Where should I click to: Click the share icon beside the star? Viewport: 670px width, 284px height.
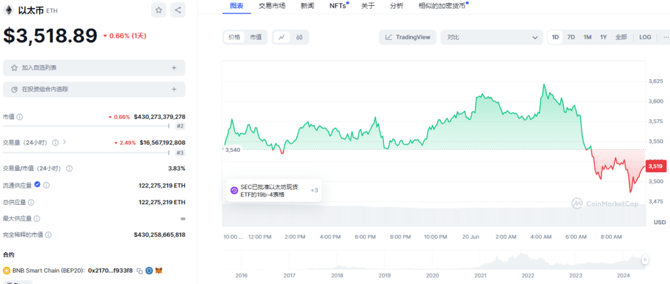[177, 10]
